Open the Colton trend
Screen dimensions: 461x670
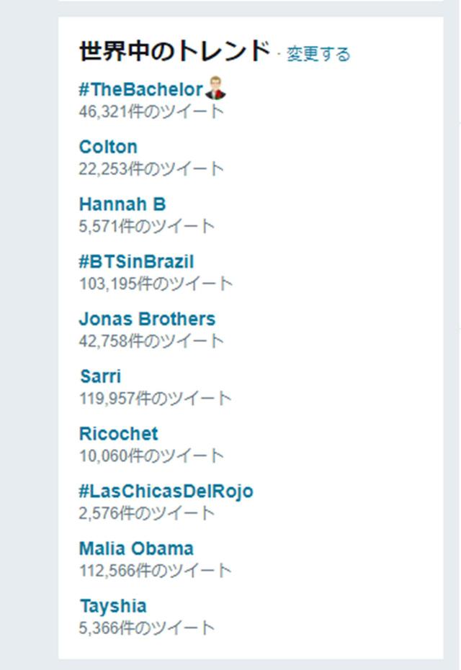(108, 147)
